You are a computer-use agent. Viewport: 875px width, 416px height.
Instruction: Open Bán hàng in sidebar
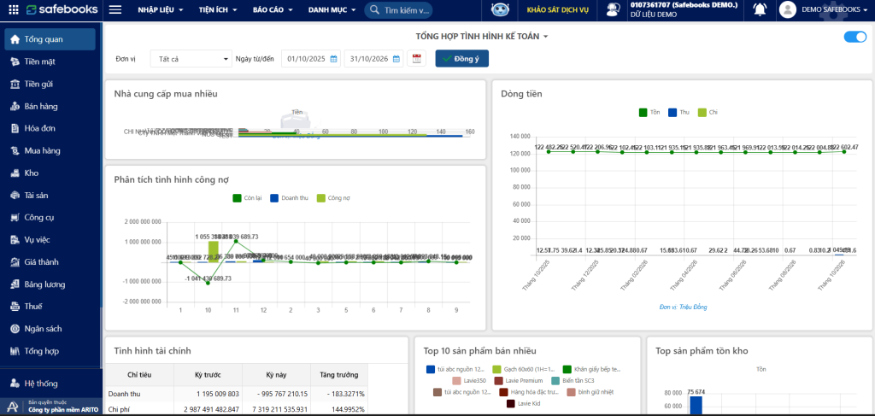[x=50, y=106]
